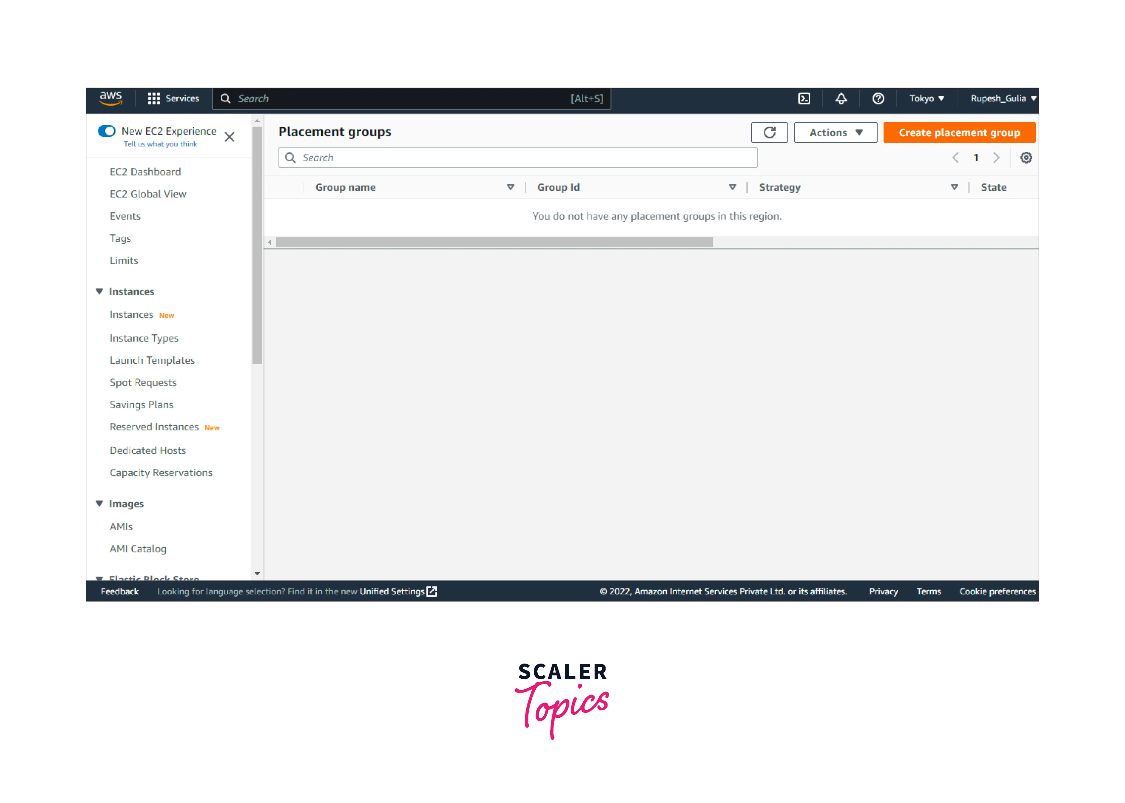Open the notifications bell icon
The height and width of the screenshot is (803, 1125).
tap(841, 99)
